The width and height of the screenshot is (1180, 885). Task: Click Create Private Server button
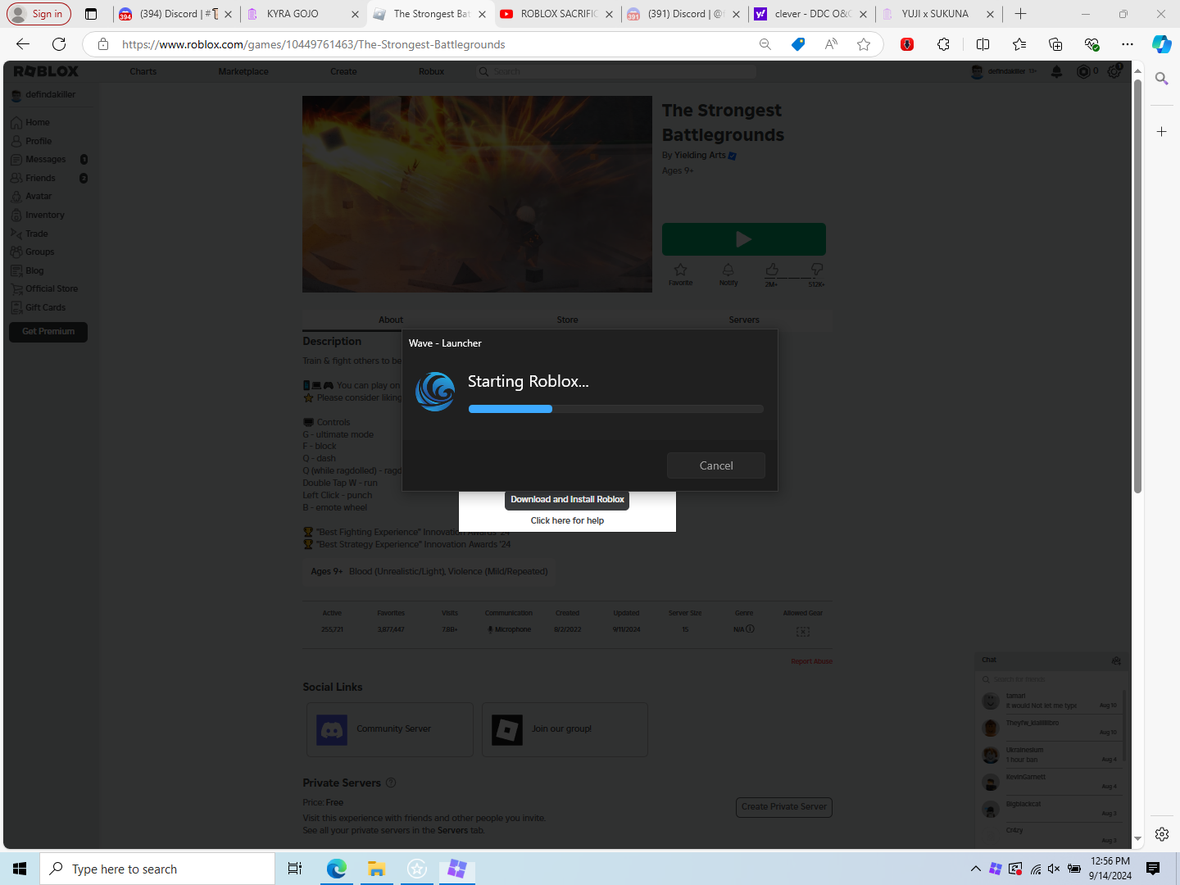point(784,807)
